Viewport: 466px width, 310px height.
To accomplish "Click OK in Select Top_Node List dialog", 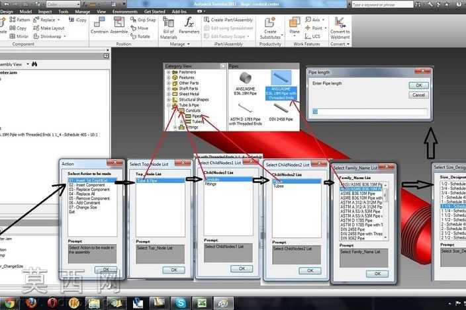I will [174, 270].
